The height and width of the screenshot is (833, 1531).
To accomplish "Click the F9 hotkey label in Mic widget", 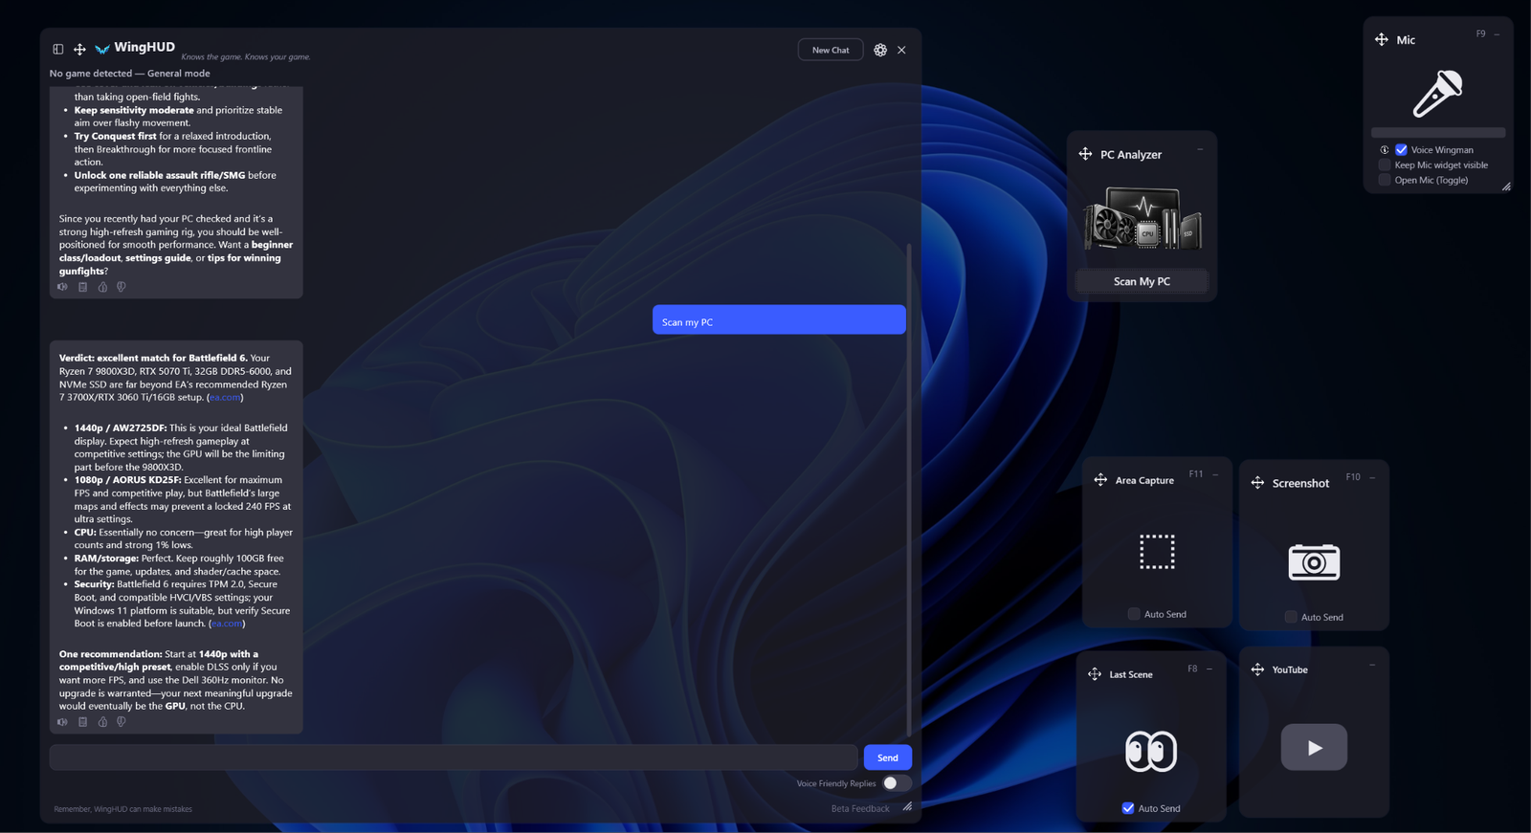I will point(1480,34).
